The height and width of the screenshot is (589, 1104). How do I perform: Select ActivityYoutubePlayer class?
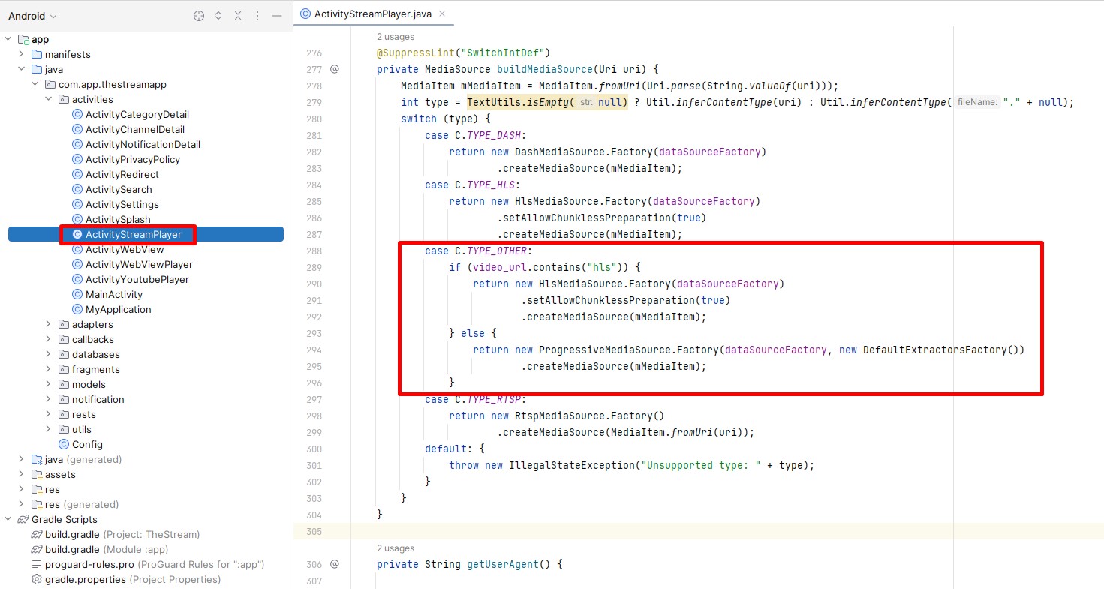coord(137,279)
